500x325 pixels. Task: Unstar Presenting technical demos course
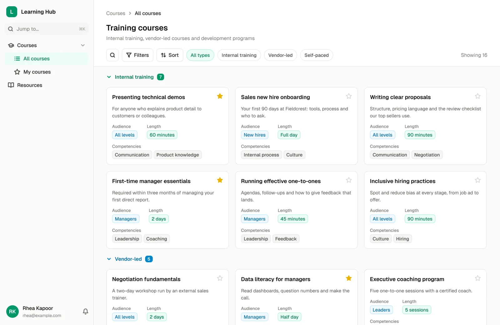tap(220, 96)
